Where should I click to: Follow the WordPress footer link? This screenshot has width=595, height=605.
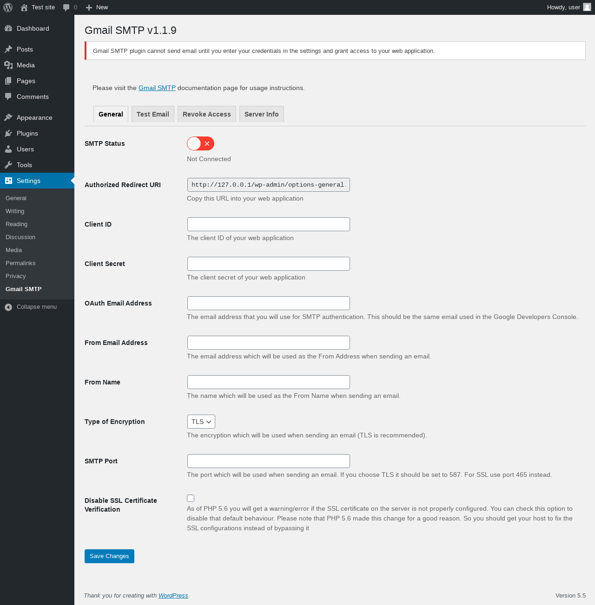[173, 596]
